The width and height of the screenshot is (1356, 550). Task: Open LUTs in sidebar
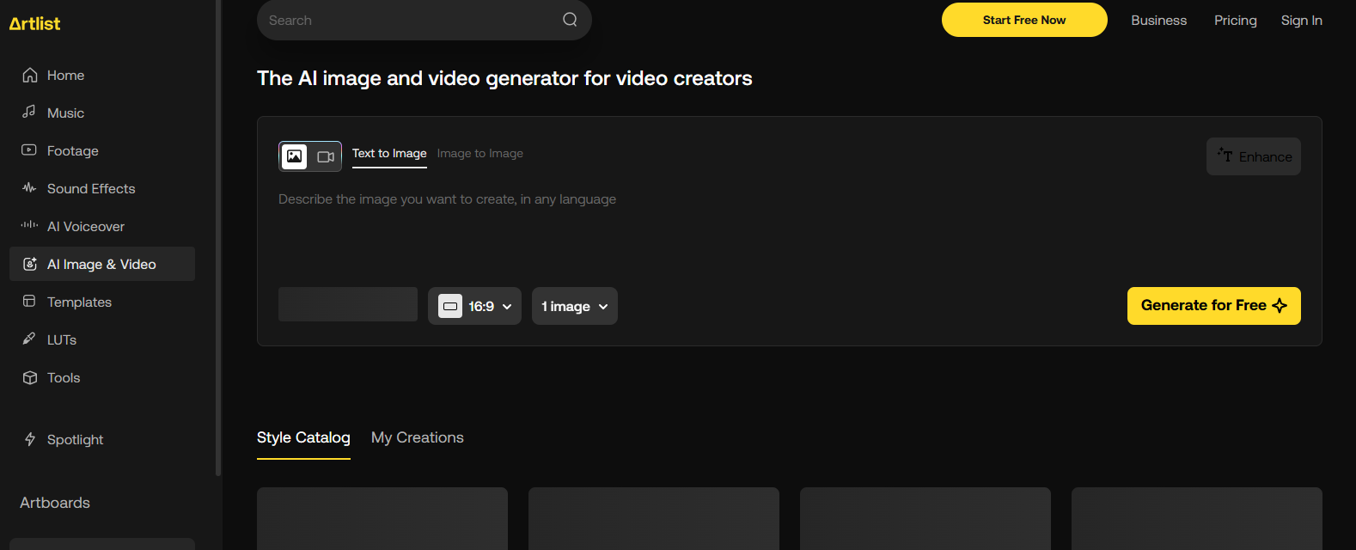[102, 339]
